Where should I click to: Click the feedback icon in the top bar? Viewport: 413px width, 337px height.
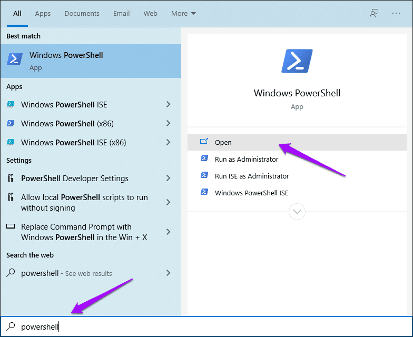pos(374,14)
